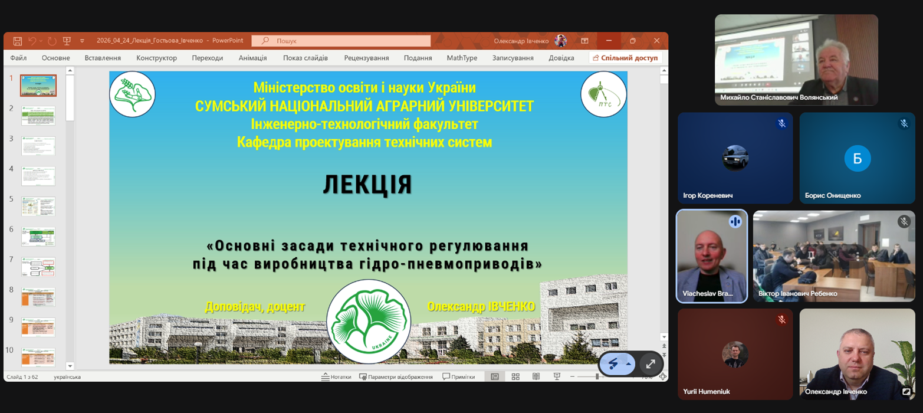Switch to Slide Sorter view in status bar

pyautogui.click(x=515, y=376)
